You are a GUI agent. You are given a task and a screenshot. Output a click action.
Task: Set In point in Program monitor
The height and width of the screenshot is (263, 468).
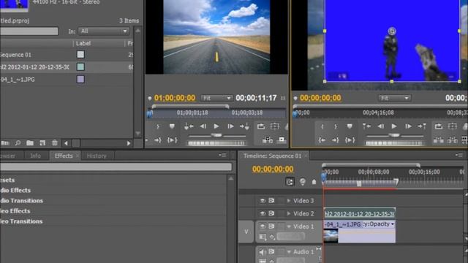(x=322, y=126)
